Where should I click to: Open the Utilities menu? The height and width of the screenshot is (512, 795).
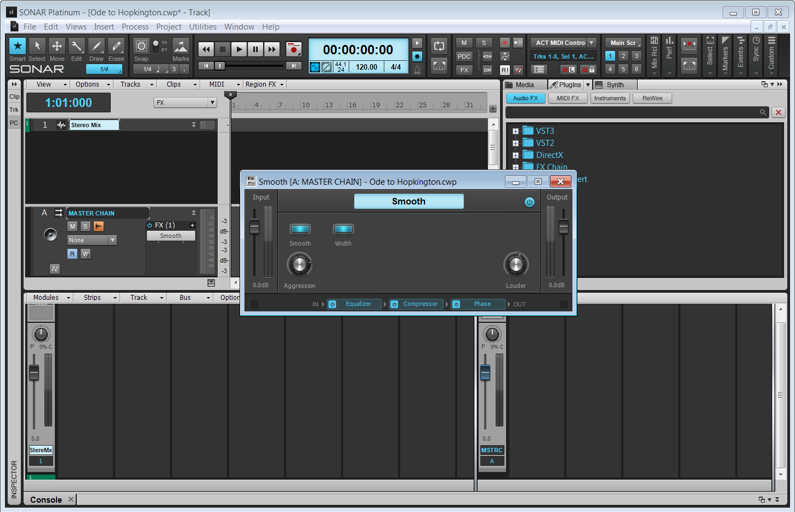(x=203, y=27)
